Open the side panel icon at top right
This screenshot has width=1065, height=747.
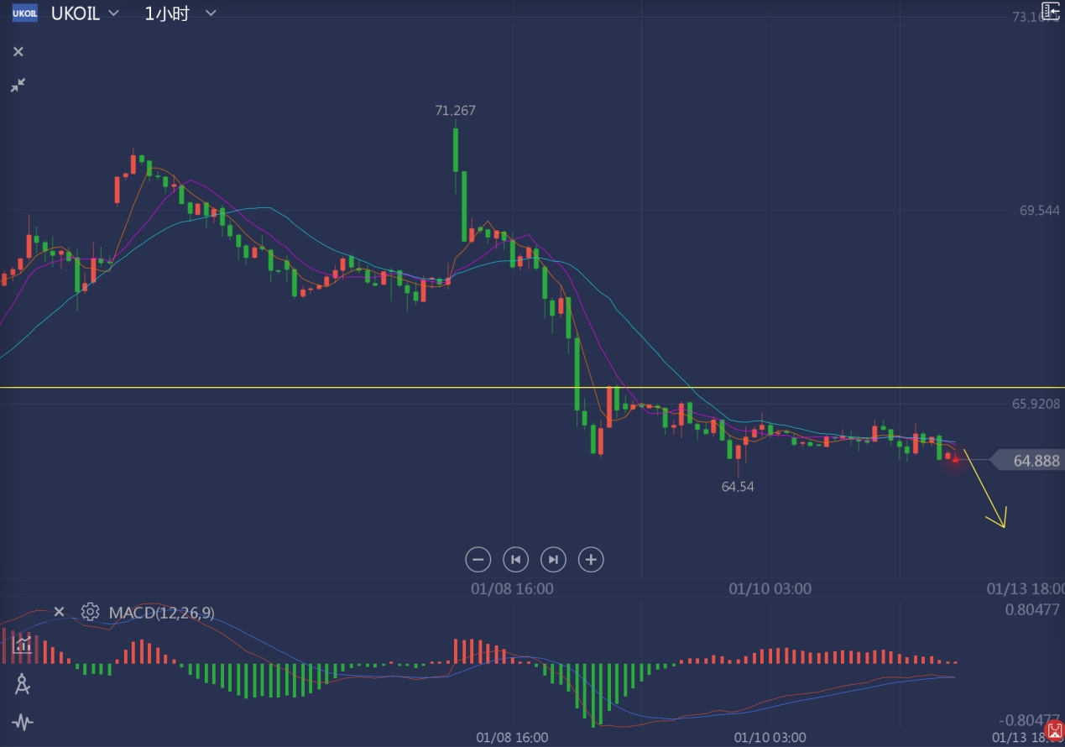pyautogui.click(x=1051, y=11)
